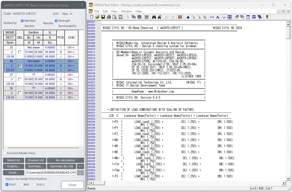Screen dimensions: 292x192
Task: Click the Select All button
Action: [13, 160]
